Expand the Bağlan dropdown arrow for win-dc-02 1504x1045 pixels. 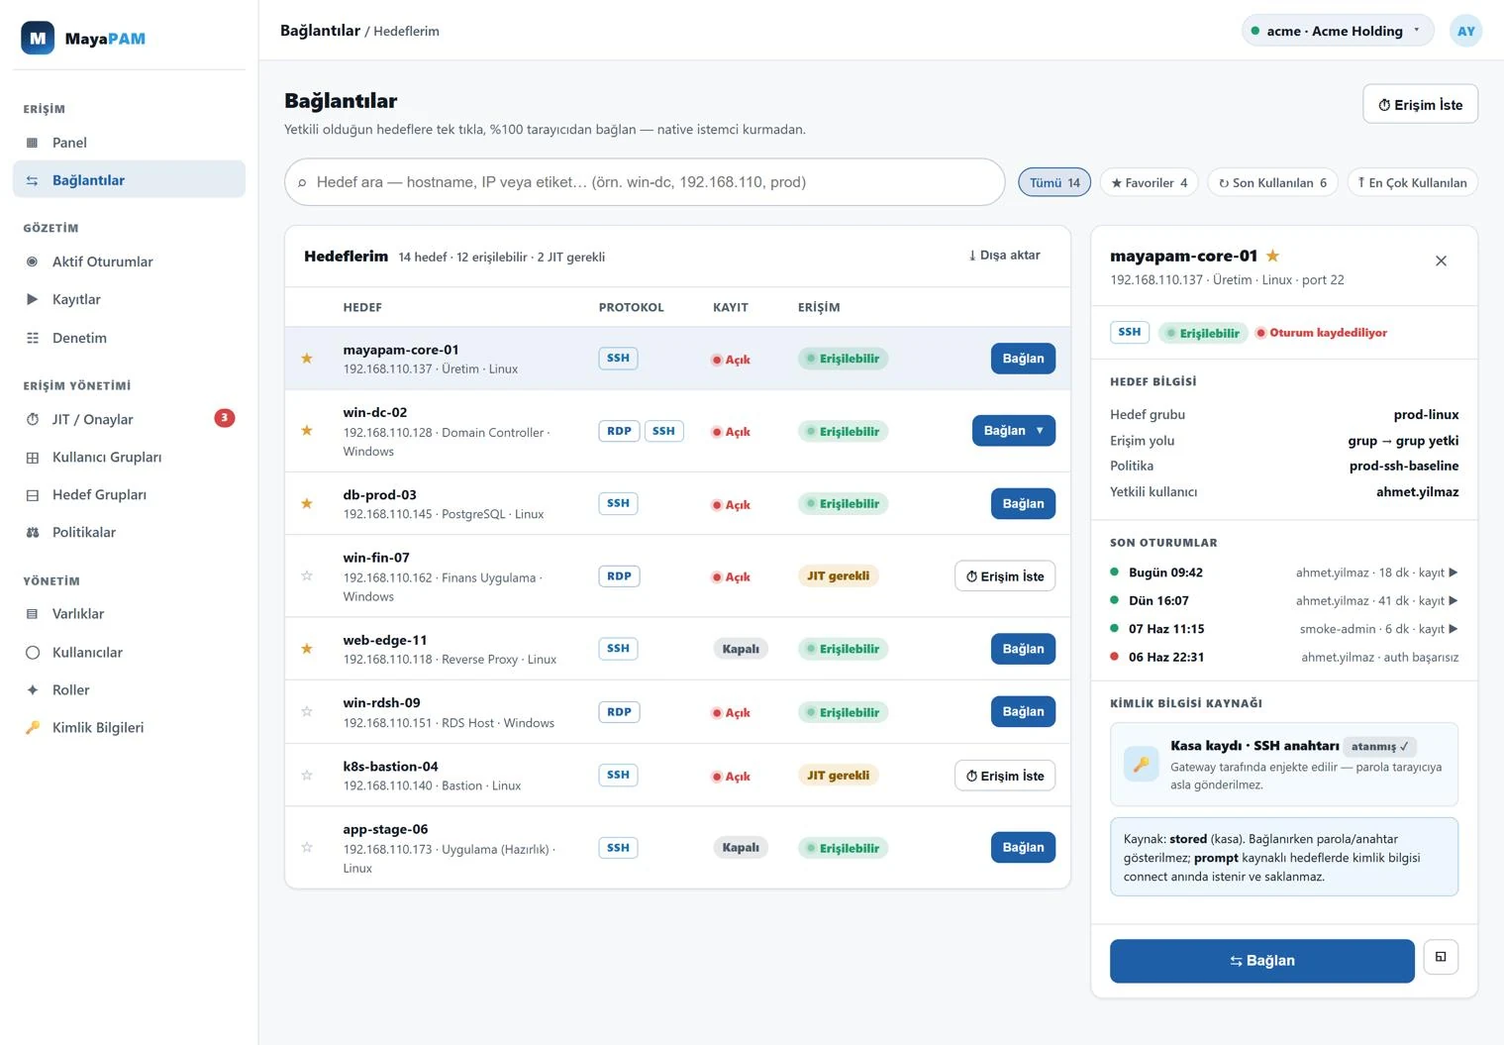pos(1040,431)
